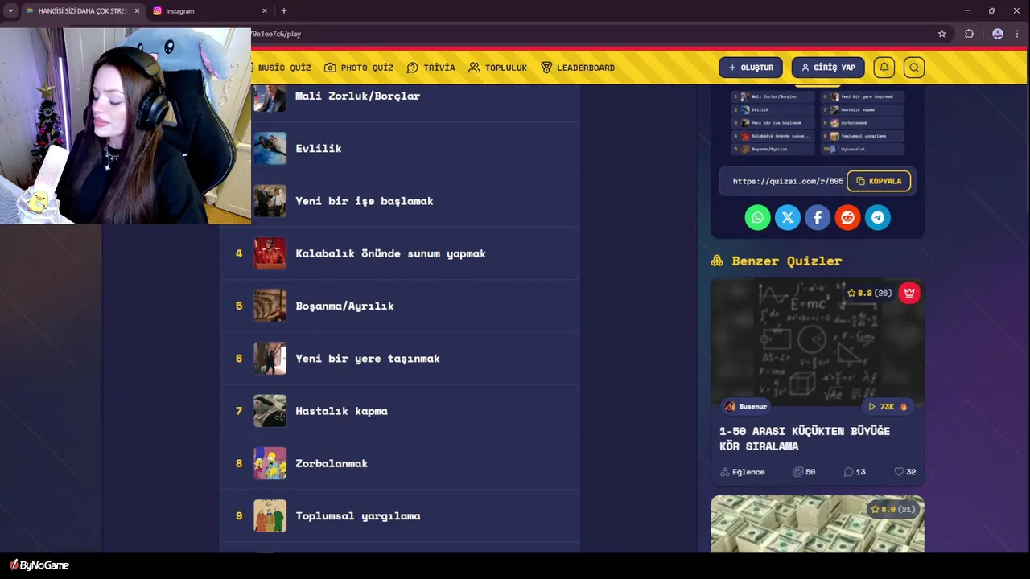Share quiz via WhatsApp icon

[x=757, y=217]
